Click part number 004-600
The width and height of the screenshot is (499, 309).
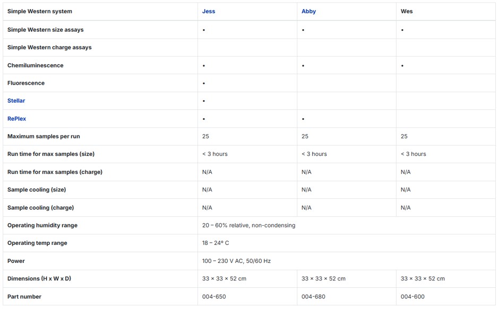pos(412,296)
